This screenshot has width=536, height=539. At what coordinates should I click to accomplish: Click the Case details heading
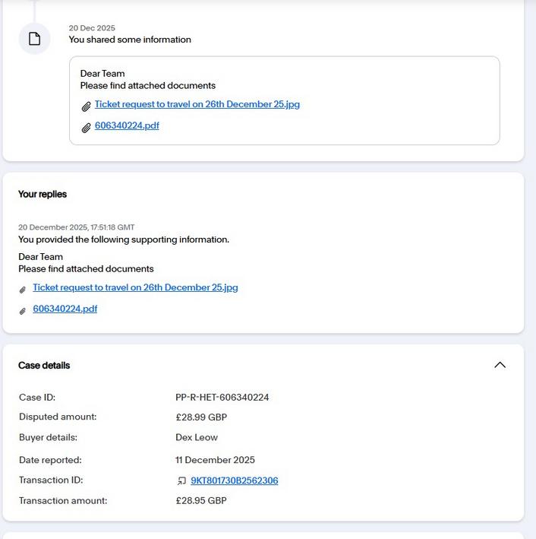44,366
